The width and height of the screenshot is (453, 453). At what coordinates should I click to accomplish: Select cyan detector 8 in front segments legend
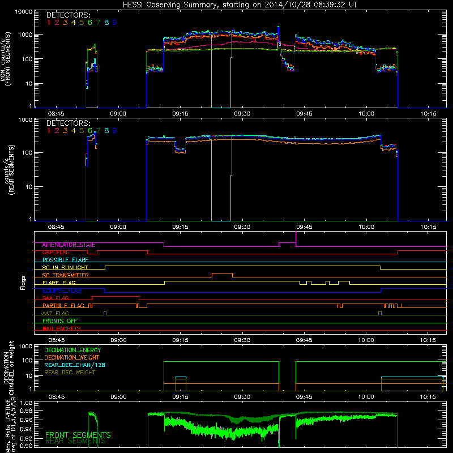[x=106, y=23]
